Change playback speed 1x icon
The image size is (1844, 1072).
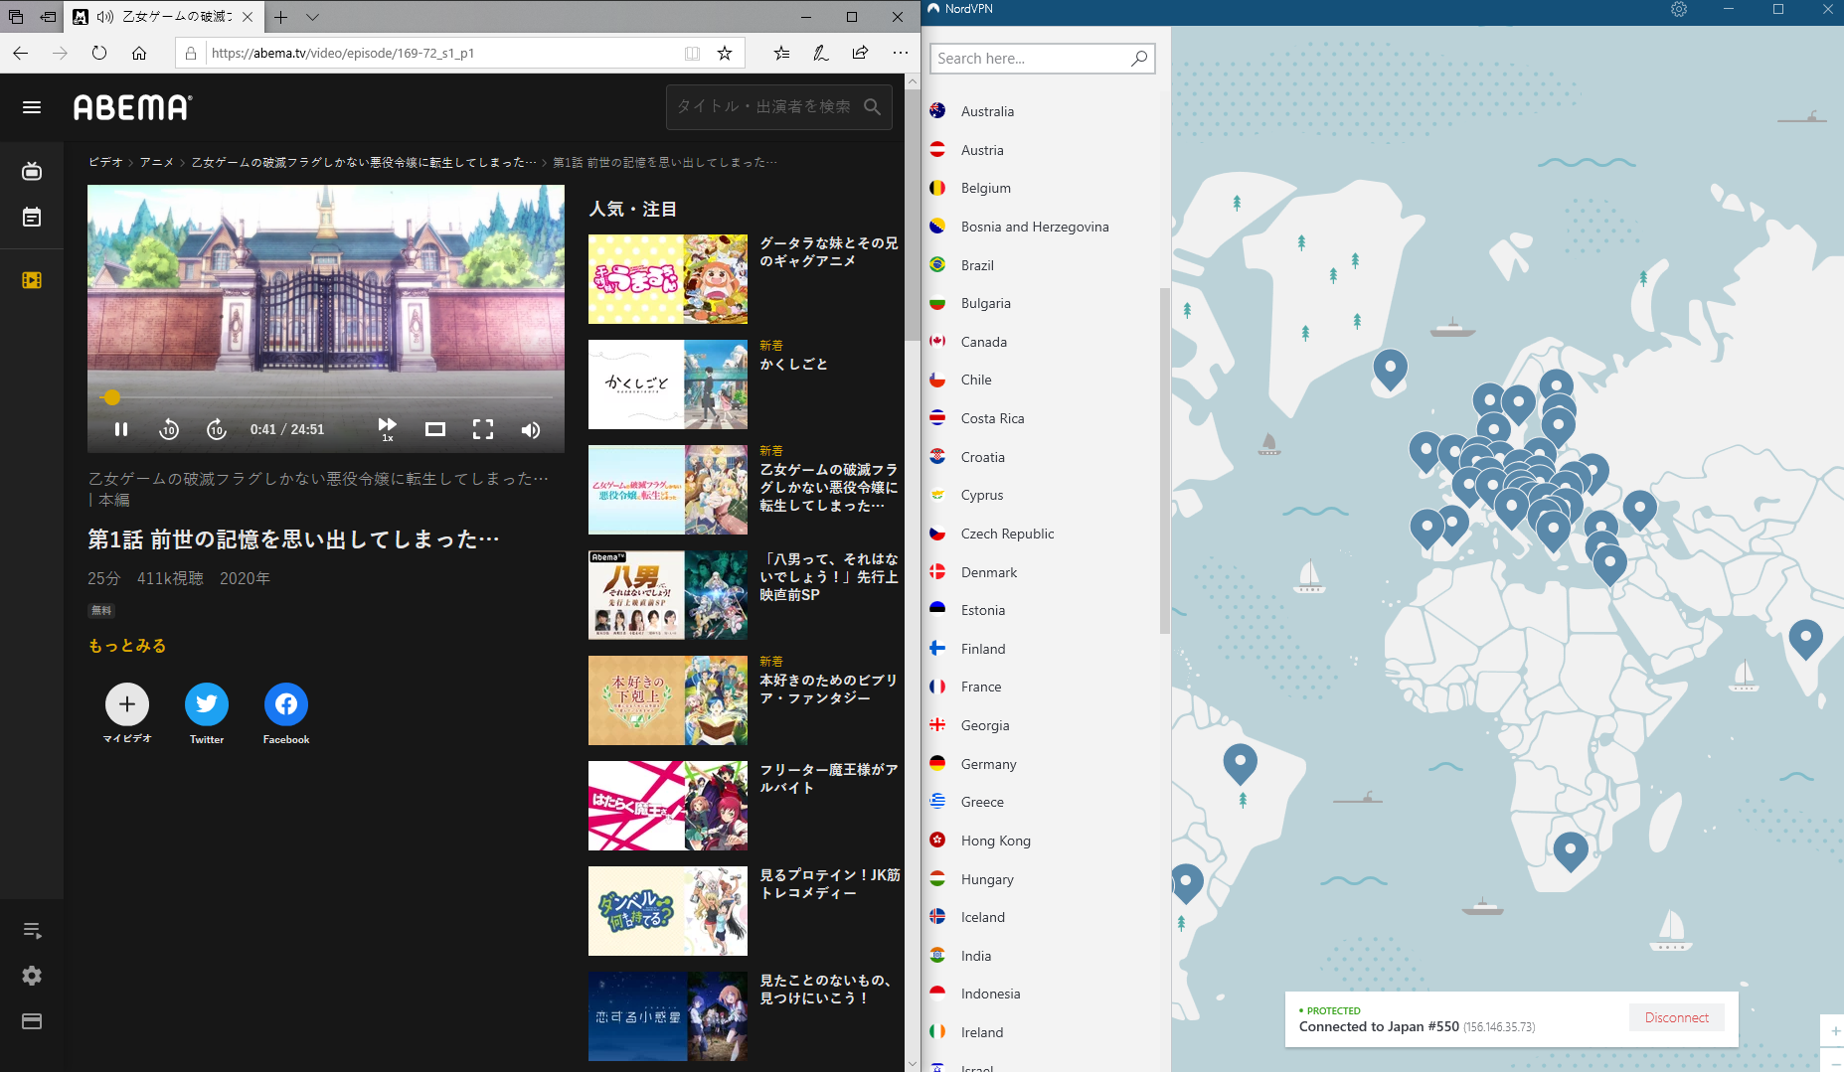388,429
